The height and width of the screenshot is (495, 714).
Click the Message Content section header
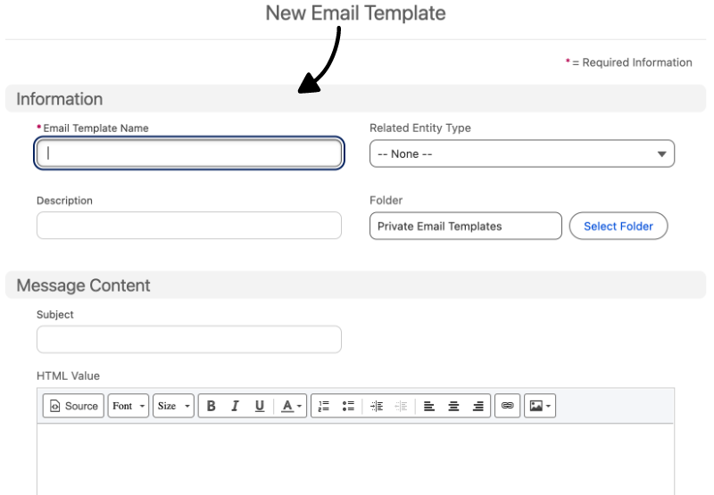pos(355,285)
